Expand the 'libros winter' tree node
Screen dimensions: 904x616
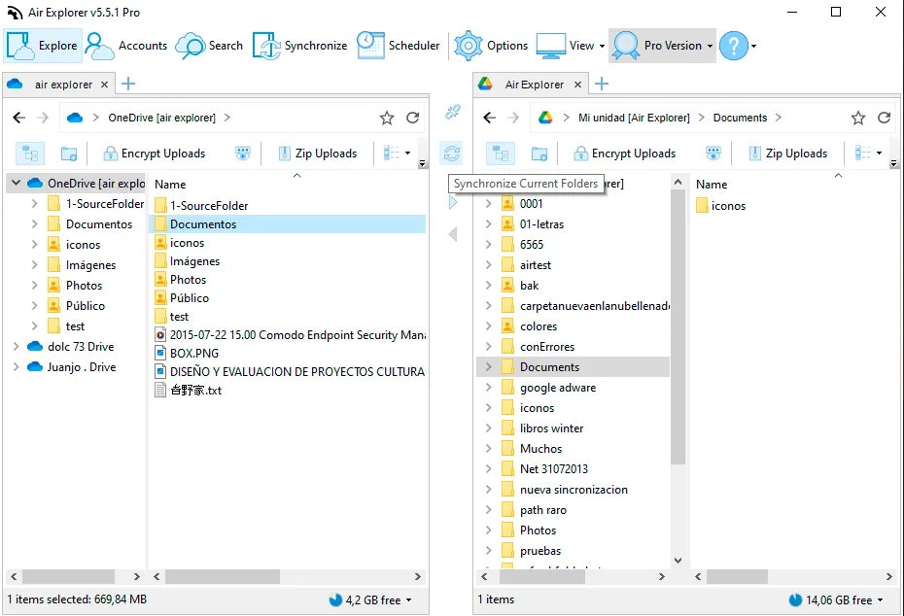pos(488,428)
